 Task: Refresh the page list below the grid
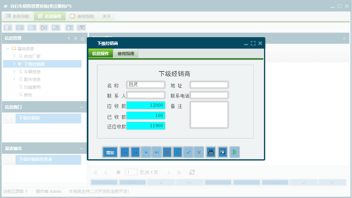[x=192, y=172]
